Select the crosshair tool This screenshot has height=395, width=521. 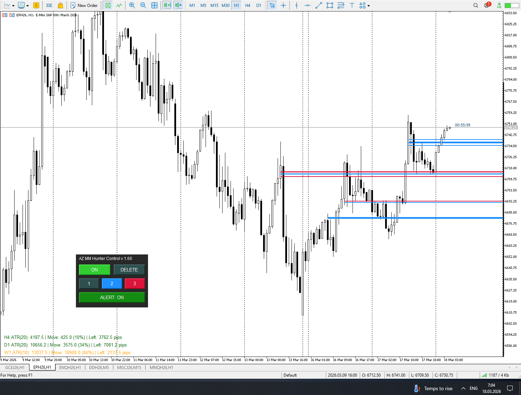pyautogui.click(x=284, y=6)
